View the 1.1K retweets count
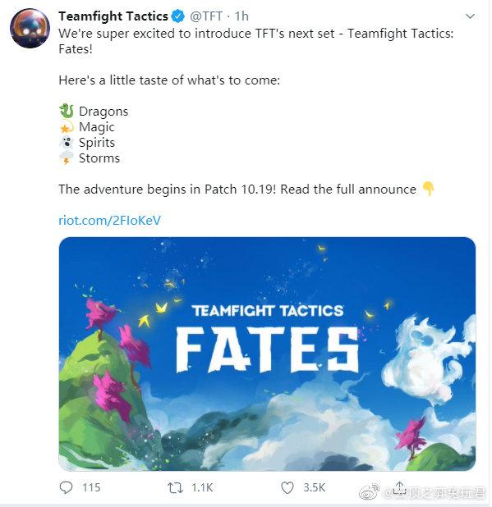 click(202, 487)
